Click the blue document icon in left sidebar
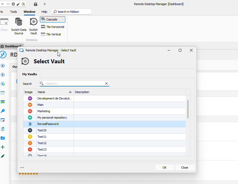 coord(3,129)
